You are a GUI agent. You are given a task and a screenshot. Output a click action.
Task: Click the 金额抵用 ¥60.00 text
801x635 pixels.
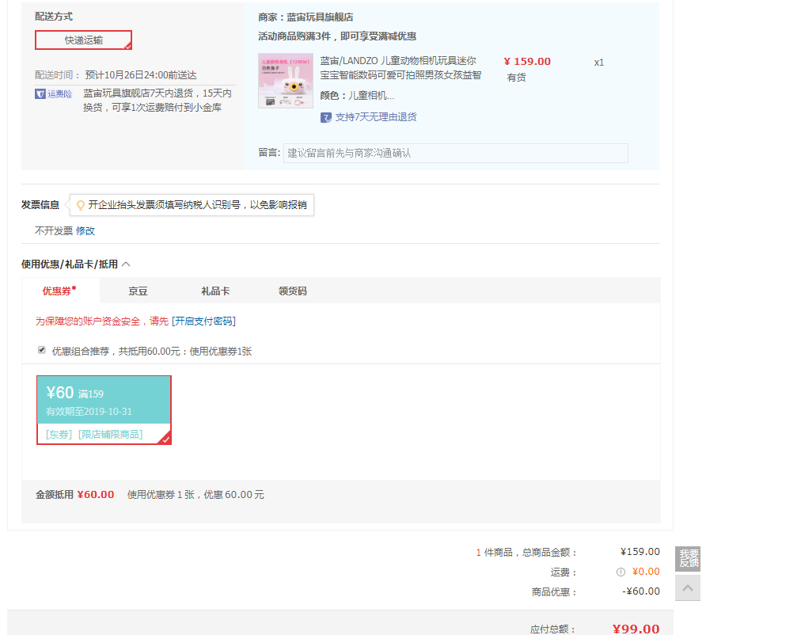(74, 495)
